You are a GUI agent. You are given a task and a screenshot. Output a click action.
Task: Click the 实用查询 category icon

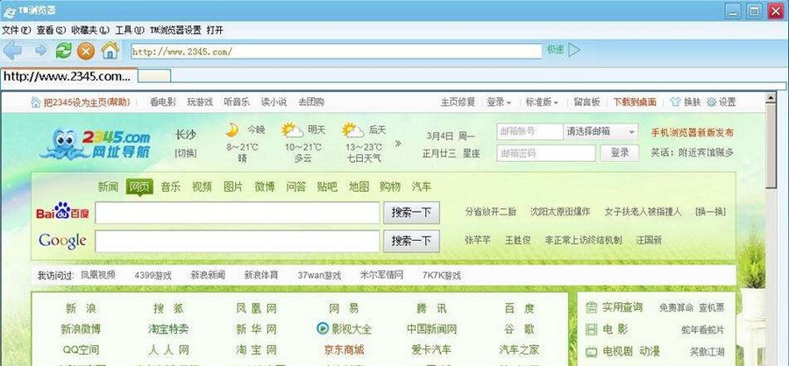(593, 307)
